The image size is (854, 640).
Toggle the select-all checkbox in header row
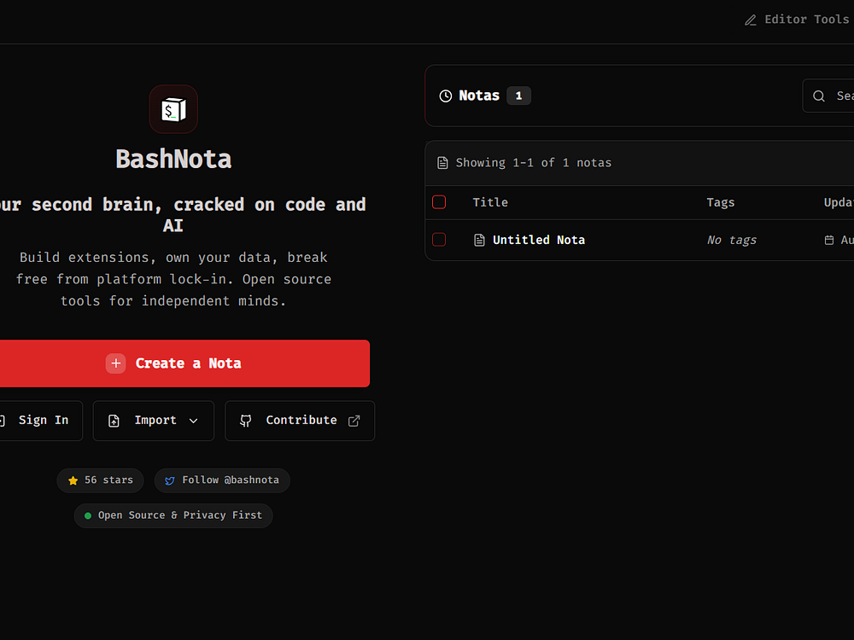tap(439, 202)
